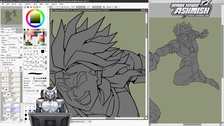The height and width of the screenshot is (126, 224).
Task: Pick the red swatch in top palette row
Action: 28,30
